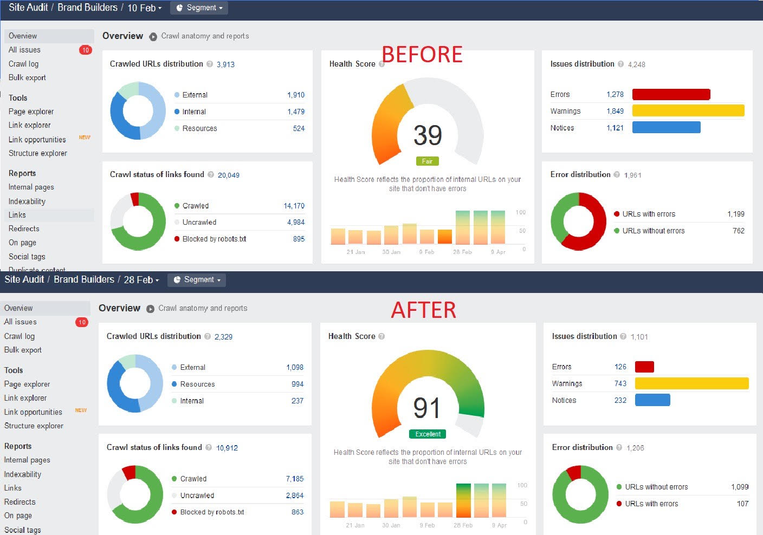Click the total crawled URLs number 2,329
The width and height of the screenshot is (763, 535).
click(x=223, y=337)
